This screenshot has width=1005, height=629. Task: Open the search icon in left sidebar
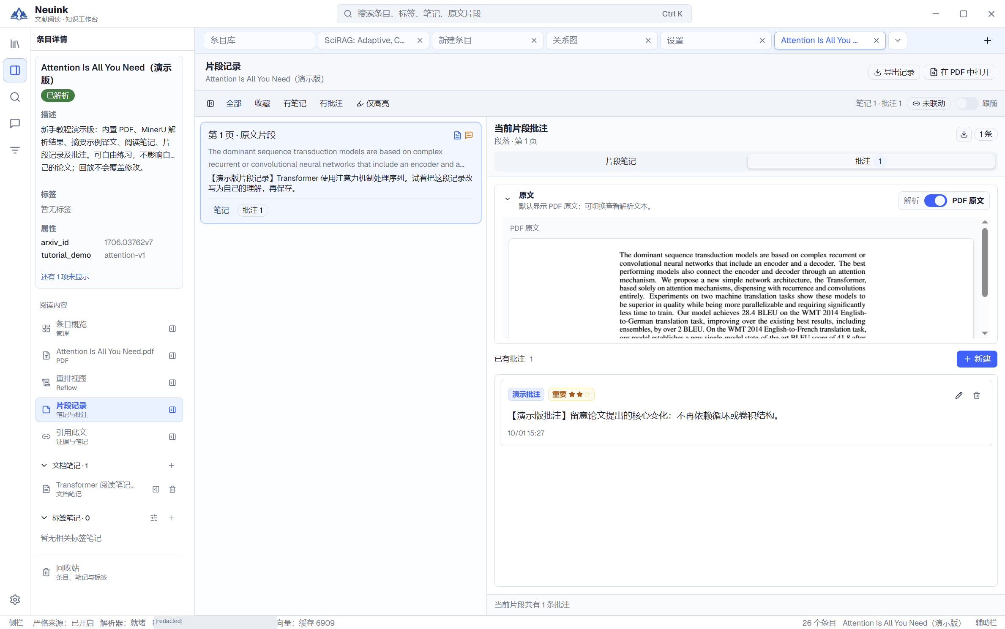point(15,97)
